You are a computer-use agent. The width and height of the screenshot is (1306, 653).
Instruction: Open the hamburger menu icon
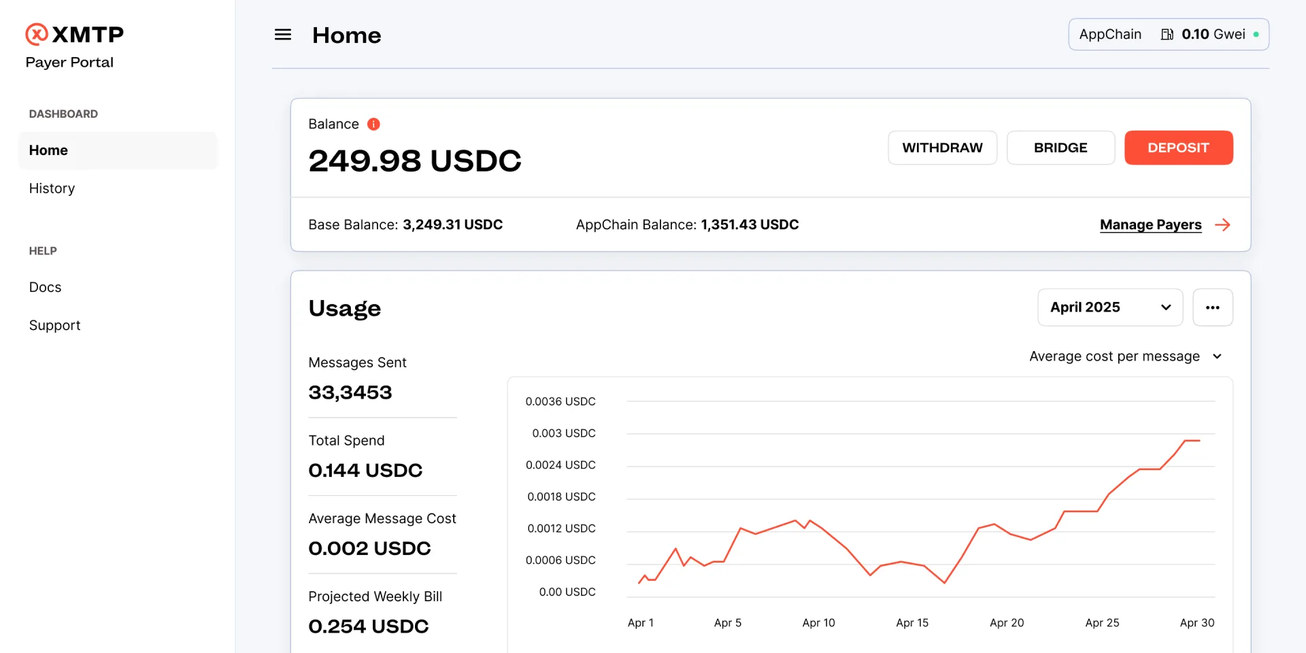[283, 35]
